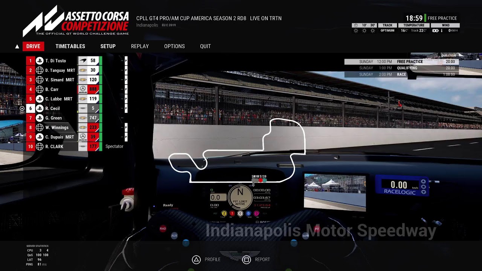Click the Aston Martin logo on car 5

coord(83,108)
